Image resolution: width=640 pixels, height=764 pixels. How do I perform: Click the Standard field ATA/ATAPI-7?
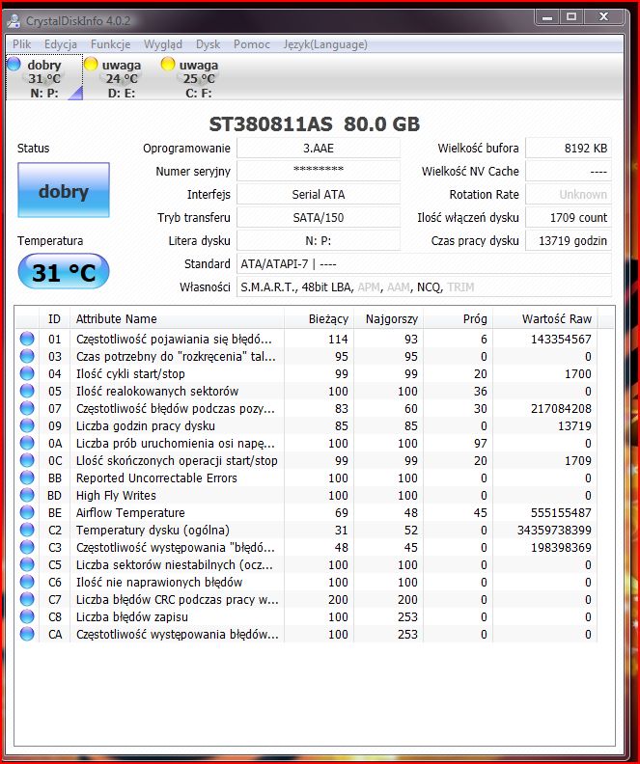[424, 263]
